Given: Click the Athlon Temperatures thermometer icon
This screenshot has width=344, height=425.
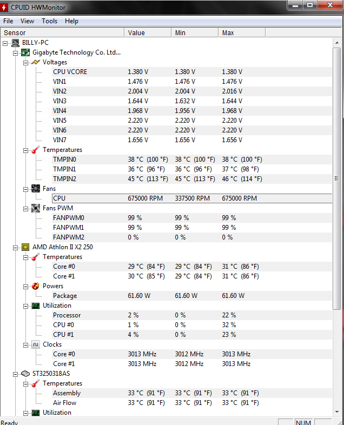Looking at the screenshot, I should click(36, 257).
